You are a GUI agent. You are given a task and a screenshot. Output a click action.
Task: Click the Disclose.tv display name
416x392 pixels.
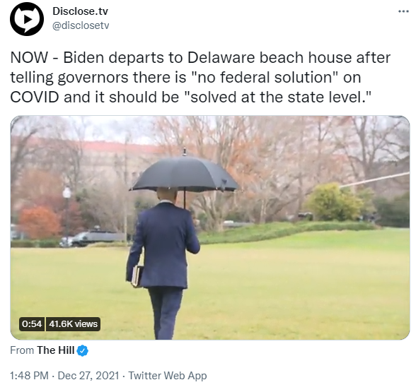(x=80, y=11)
